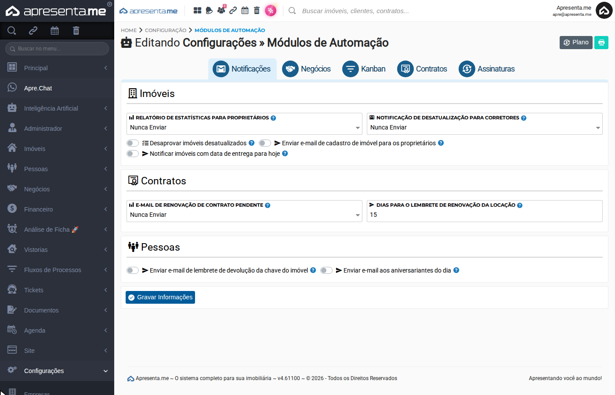Click the link icon in top toolbar

(233, 11)
